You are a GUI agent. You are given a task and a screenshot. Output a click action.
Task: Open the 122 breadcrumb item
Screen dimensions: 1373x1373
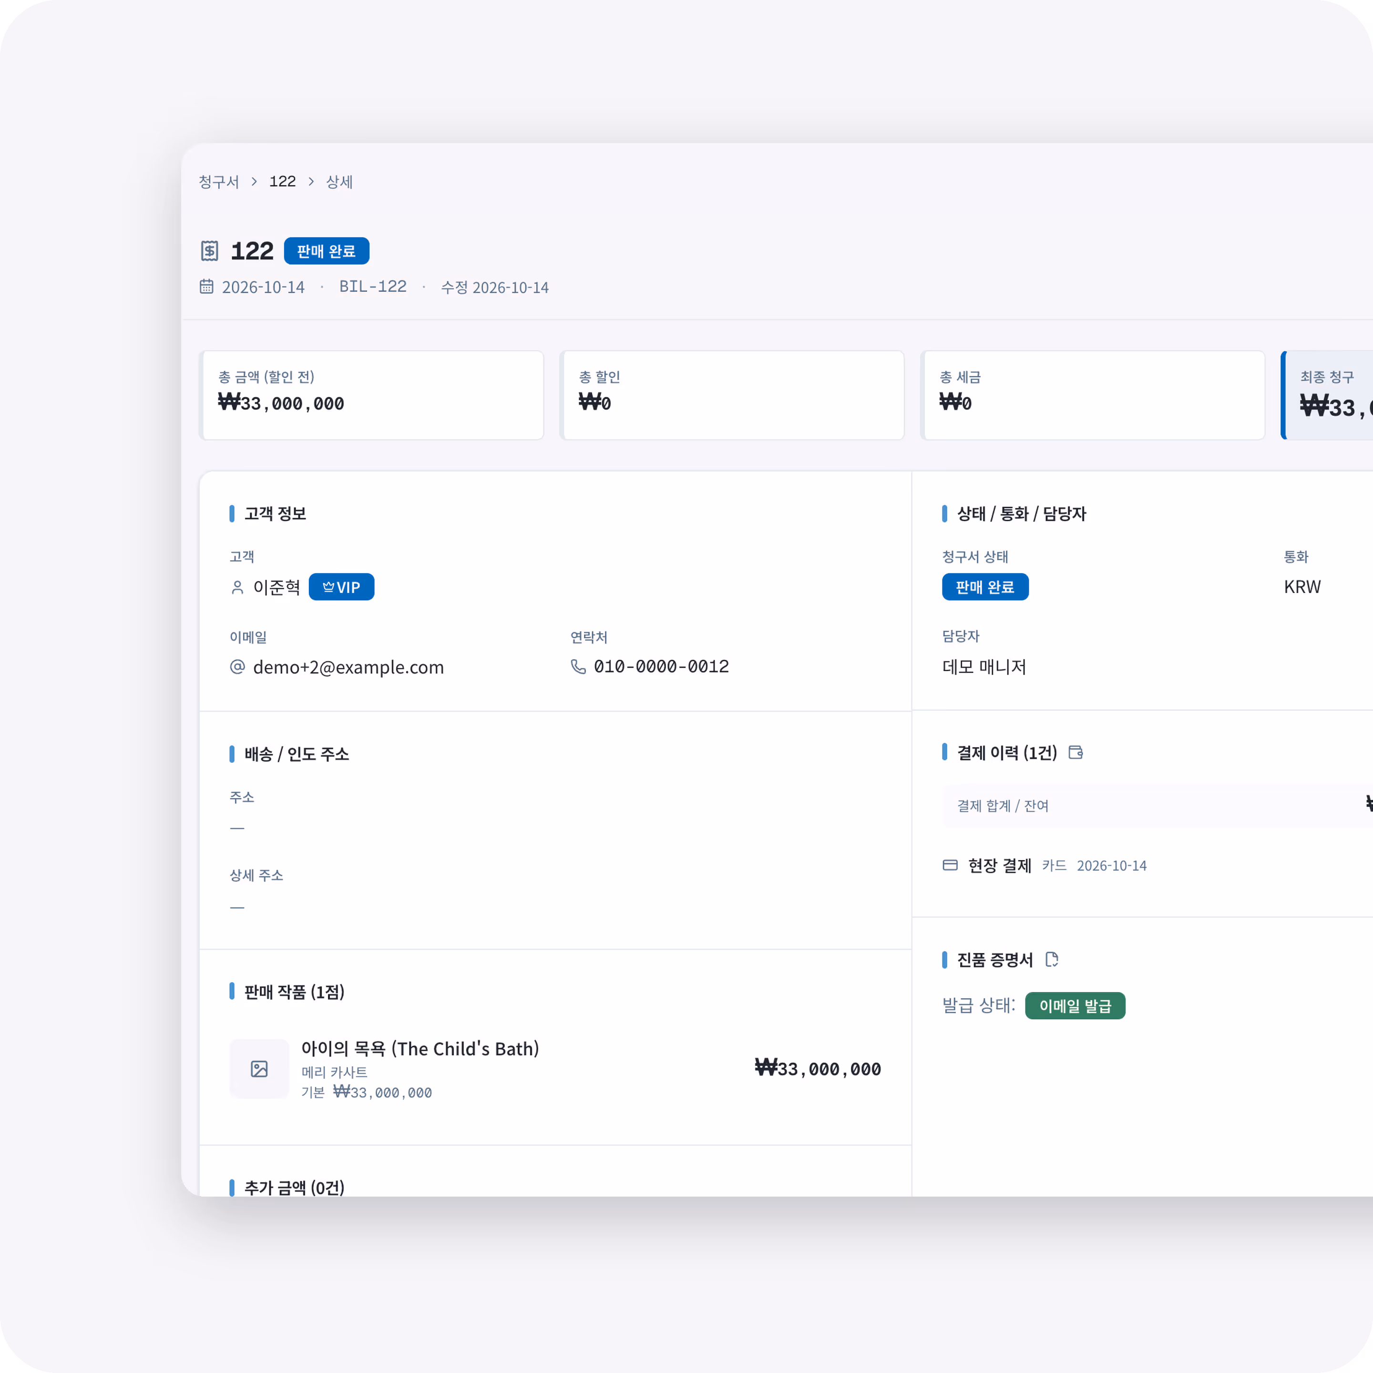pos(282,182)
